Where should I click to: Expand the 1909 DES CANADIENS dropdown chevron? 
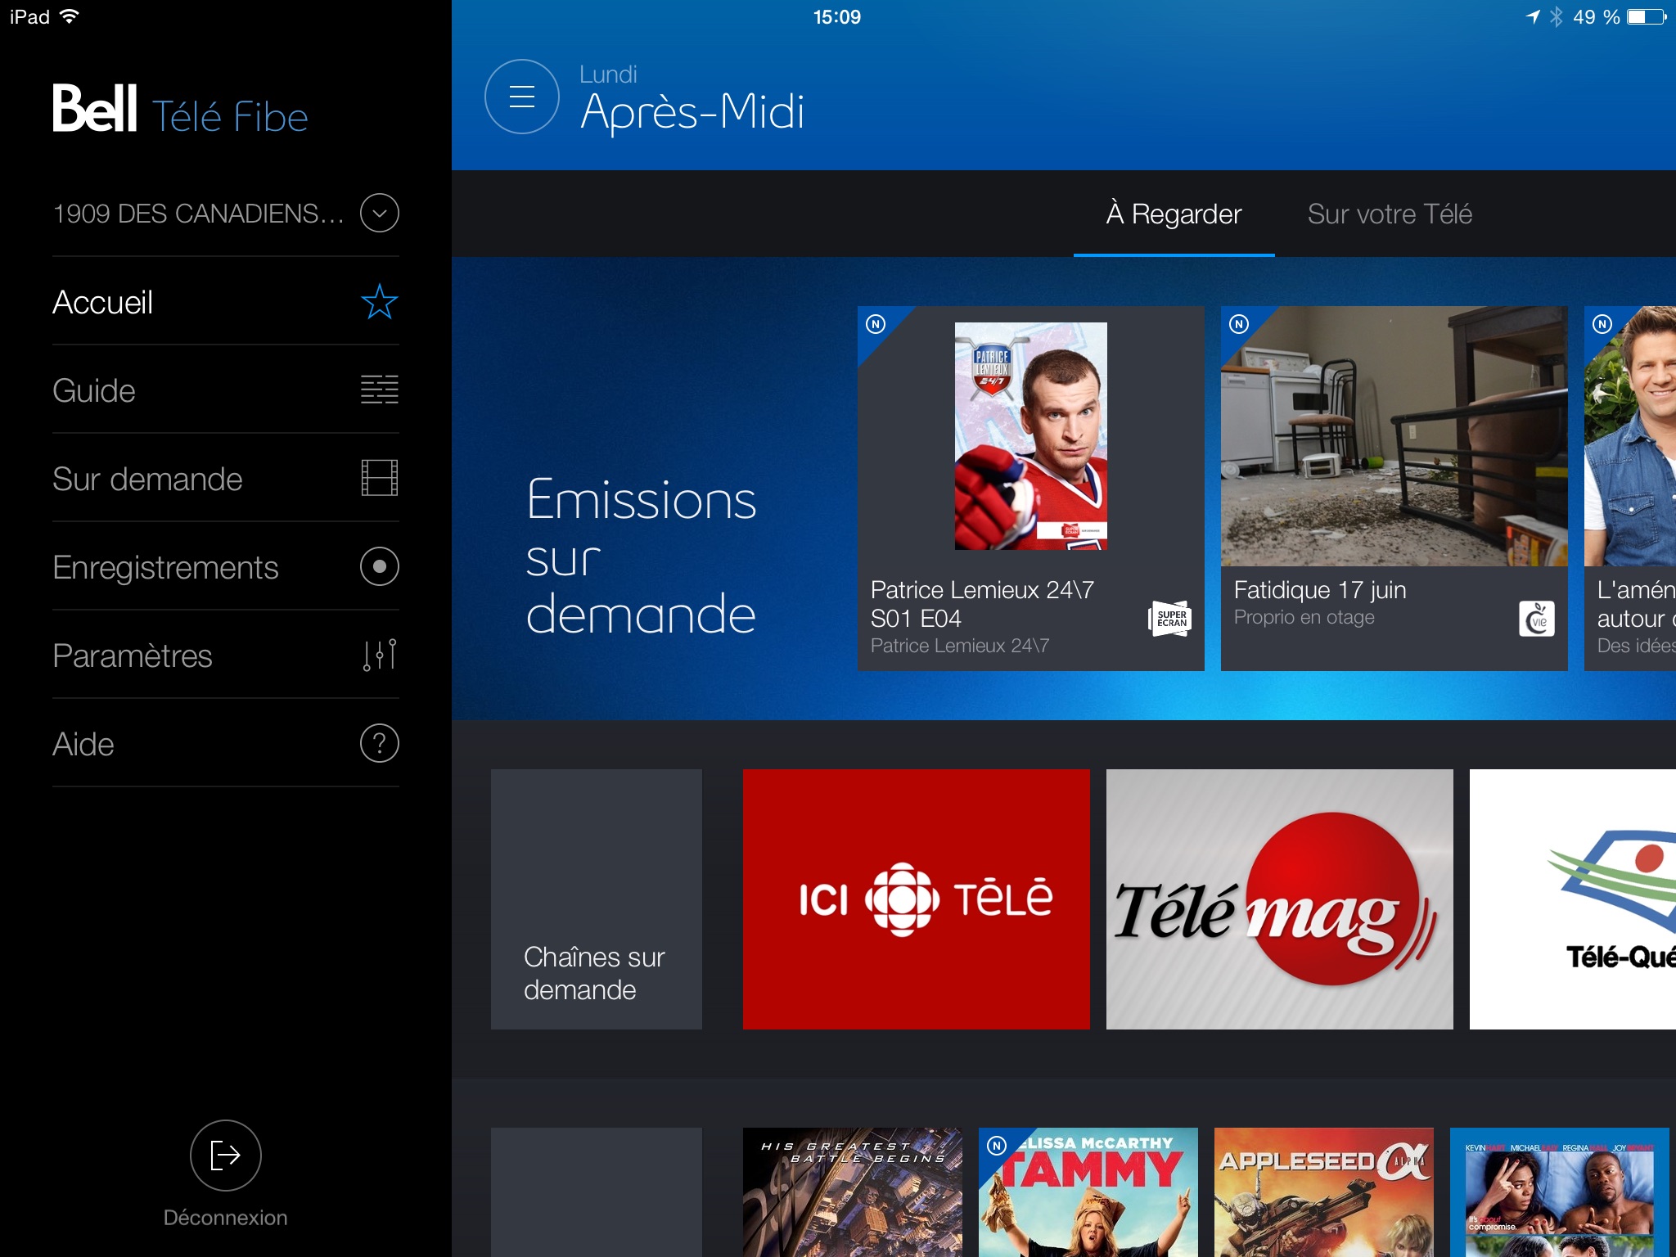tap(379, 214)
